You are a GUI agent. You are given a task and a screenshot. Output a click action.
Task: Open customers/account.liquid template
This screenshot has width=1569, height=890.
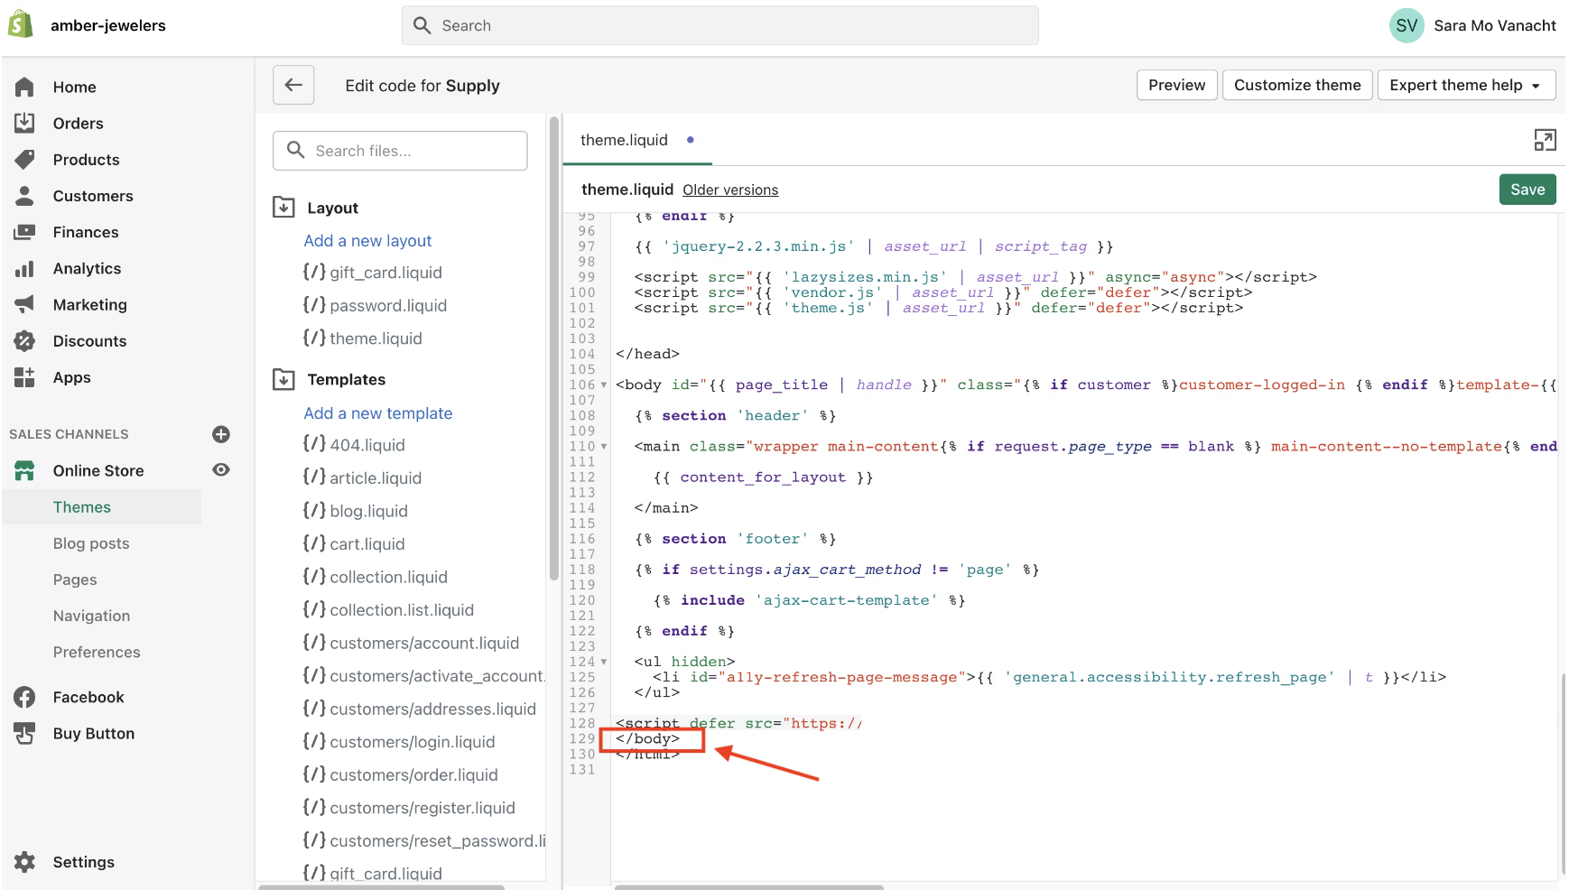click(x=412, y=643)
